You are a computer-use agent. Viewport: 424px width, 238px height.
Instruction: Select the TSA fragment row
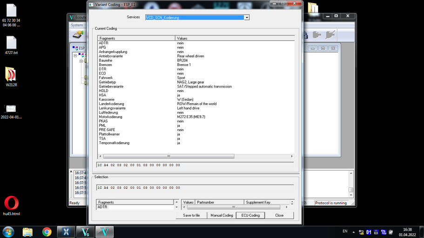point(102,139)
